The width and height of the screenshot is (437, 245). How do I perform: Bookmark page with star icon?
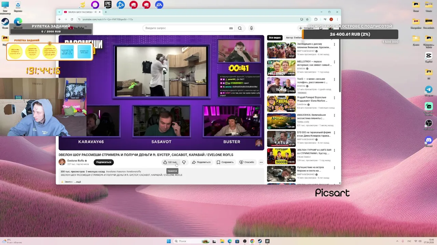point(307,19)
